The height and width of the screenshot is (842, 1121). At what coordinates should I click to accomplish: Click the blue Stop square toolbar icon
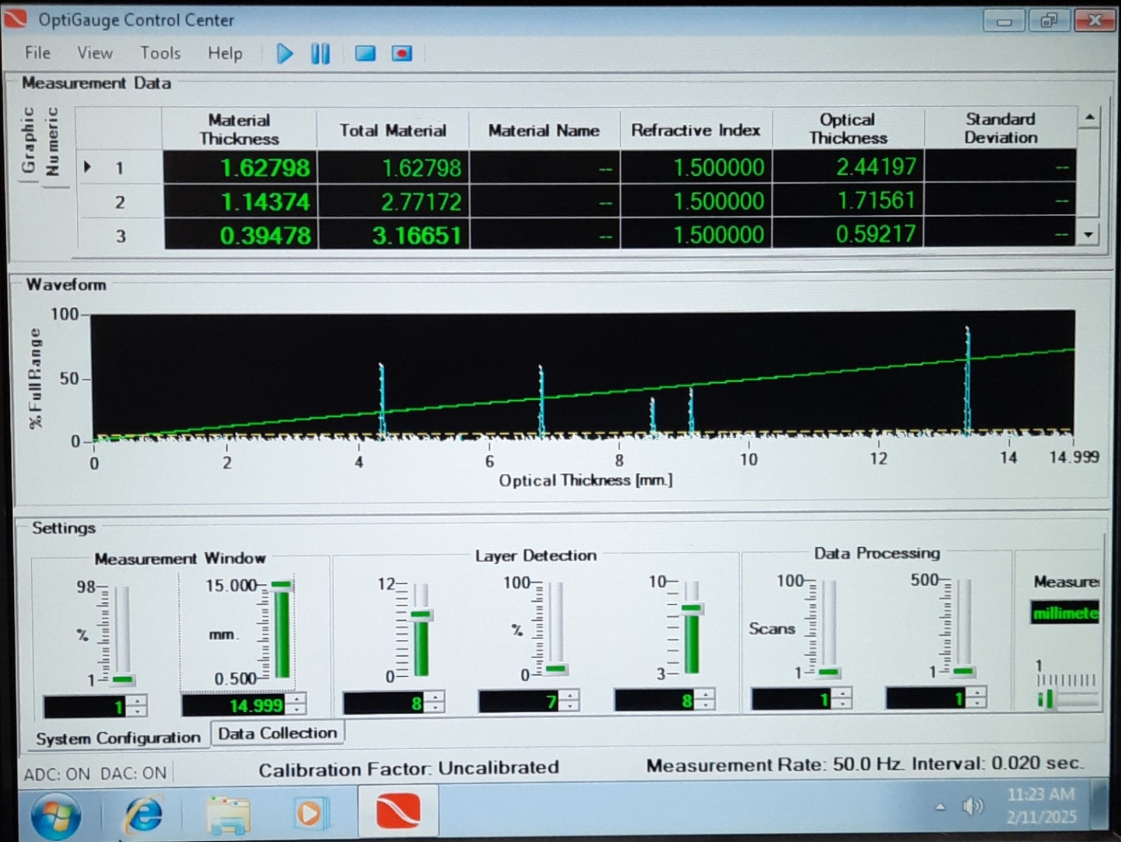[365, 54]
